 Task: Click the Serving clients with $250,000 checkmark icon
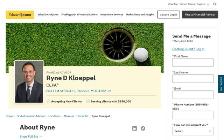(88, 101)
